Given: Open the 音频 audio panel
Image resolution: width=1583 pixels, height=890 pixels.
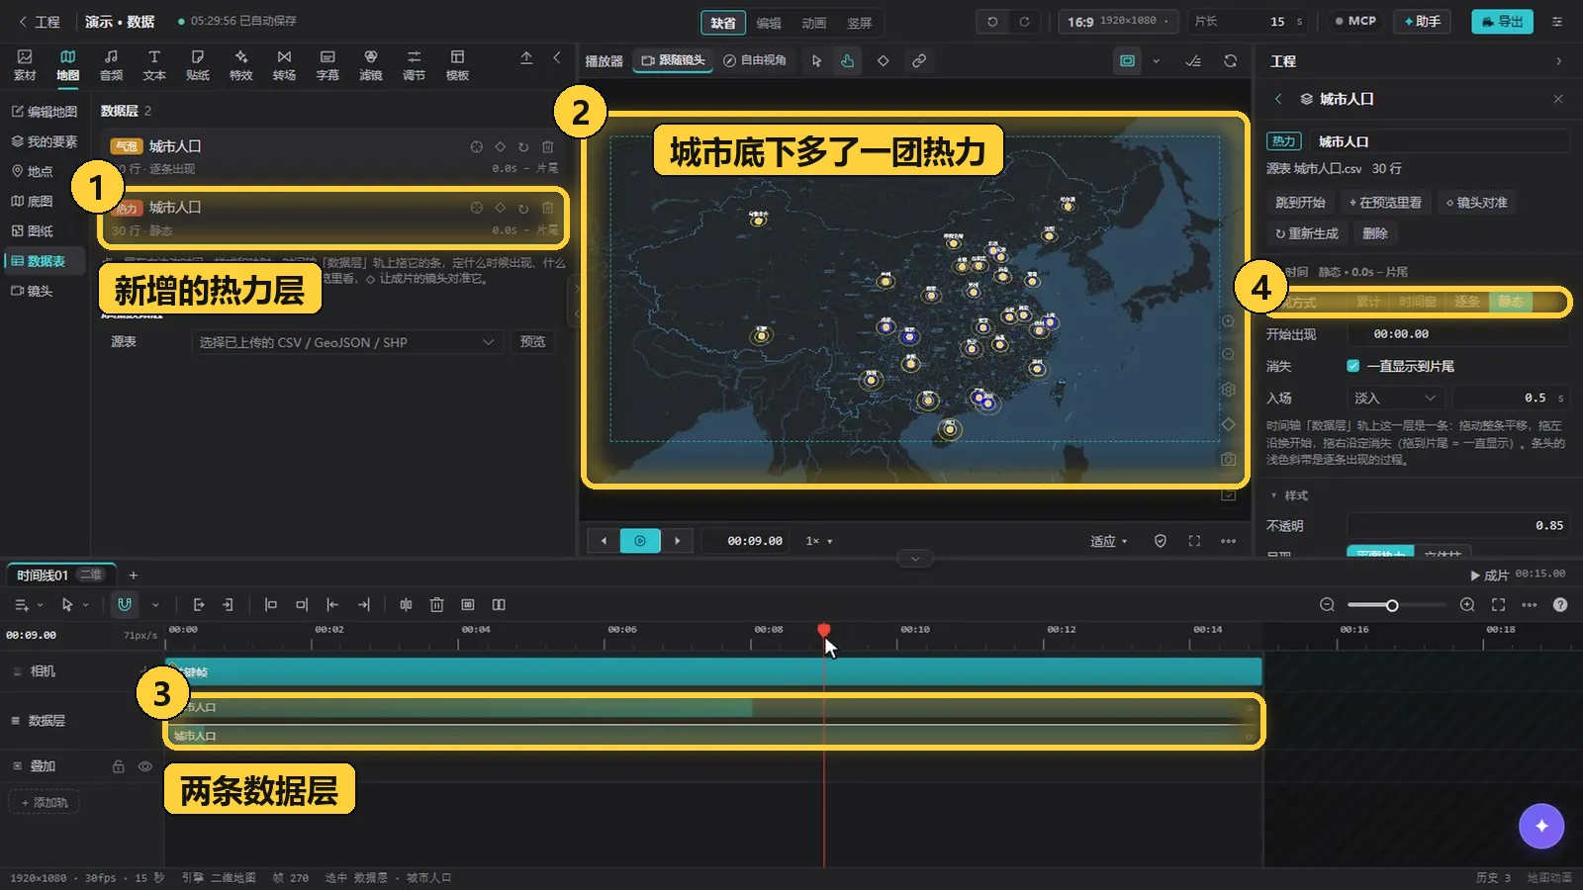Looking at the screenshot, I should pyautogui.click(x=111, y=65).
